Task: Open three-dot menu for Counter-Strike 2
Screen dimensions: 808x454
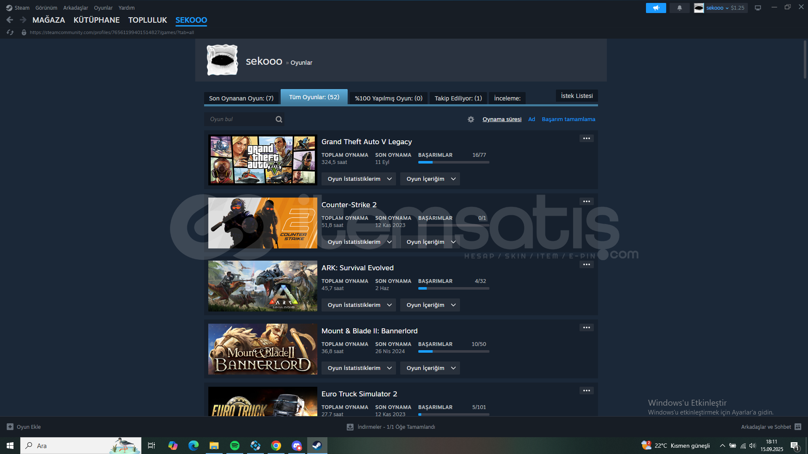Action: (586, 201)
